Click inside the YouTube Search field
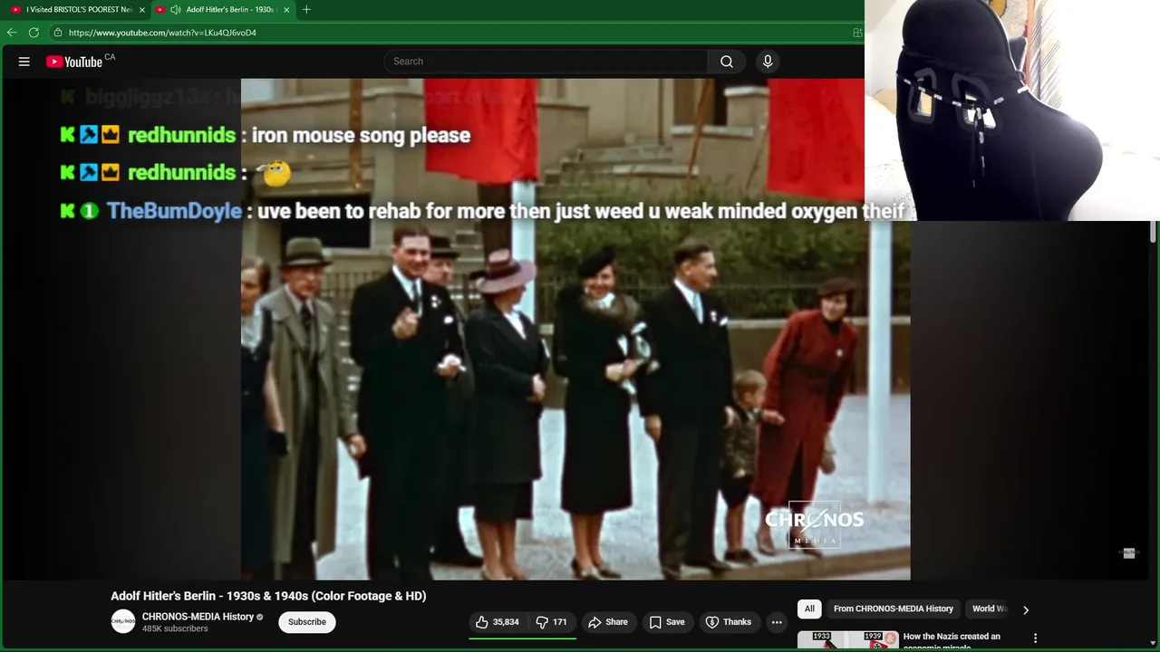 547,62
